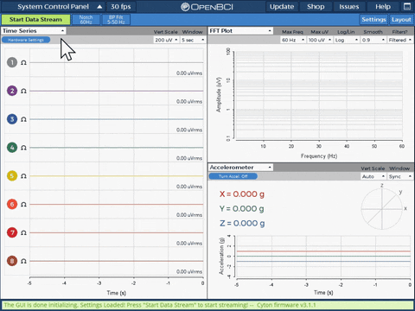Click the window icon beside Help
Screen dimensions: 415x311
(407, 7)
